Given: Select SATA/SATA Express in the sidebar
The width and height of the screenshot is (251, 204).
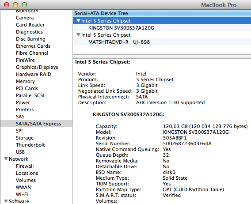Looking at the screenshot, I should [37, 124].
